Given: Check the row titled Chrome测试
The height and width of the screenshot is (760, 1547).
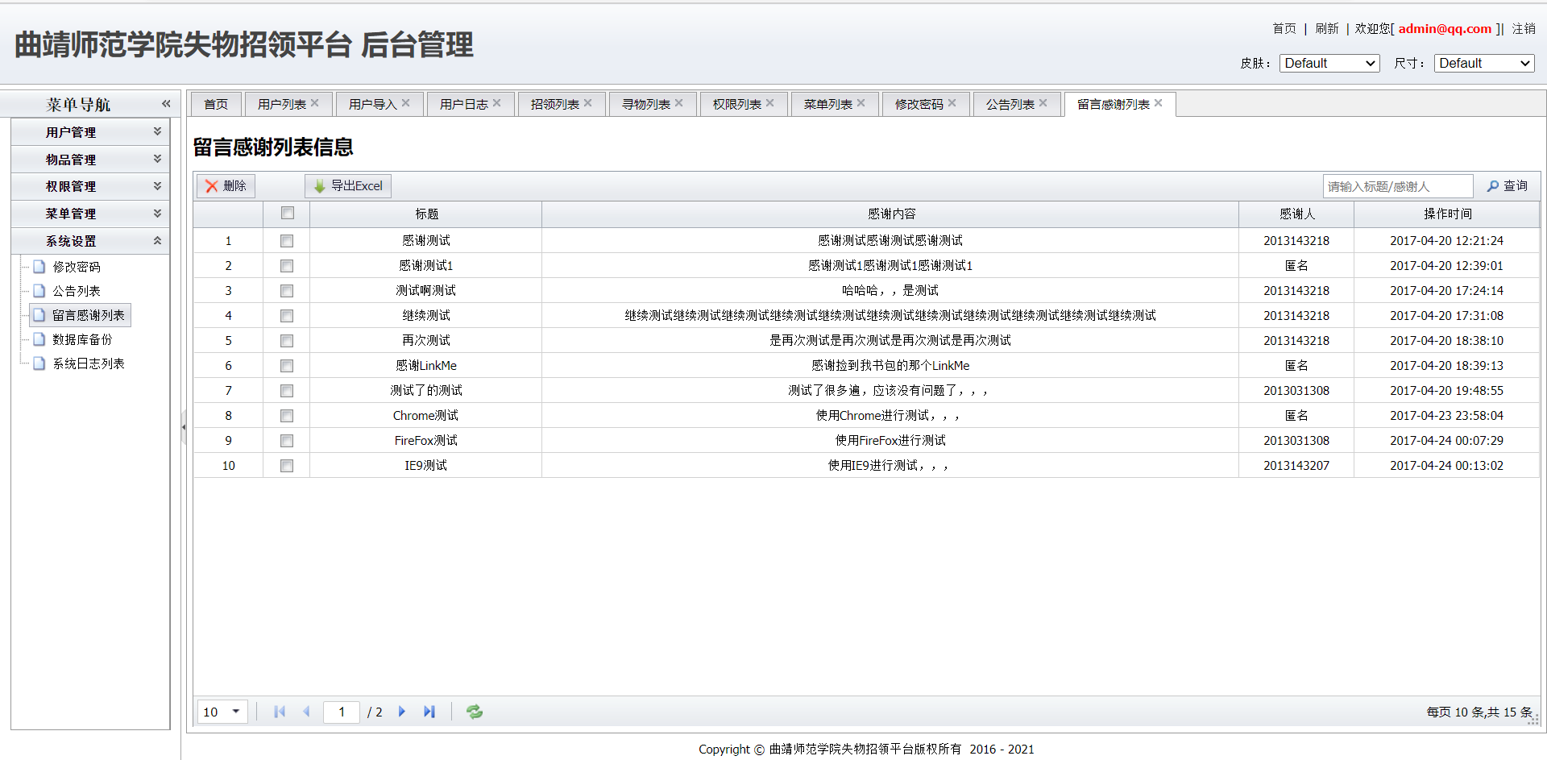Looking at the screenshot, I should pyautogui.click(x=287, y=416).
